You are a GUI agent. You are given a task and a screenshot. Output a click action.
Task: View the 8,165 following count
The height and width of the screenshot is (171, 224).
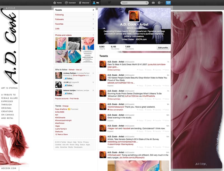[115, 47]
